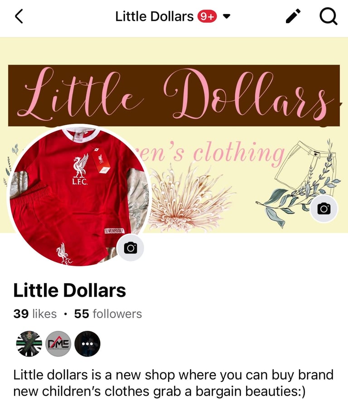Tap the page bio description text
The image size is (348, 401).
[174, 383]
